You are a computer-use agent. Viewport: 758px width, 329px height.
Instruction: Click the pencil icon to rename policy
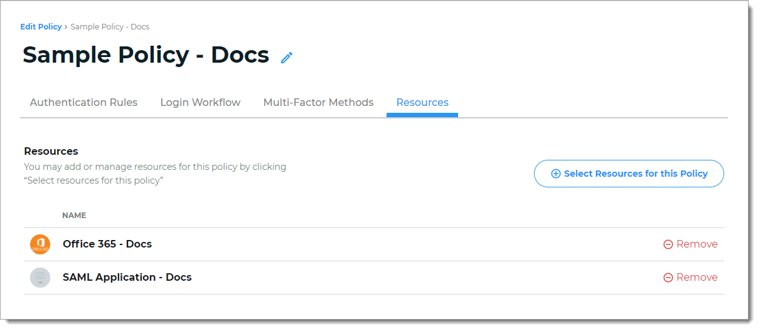(x=287, y=58)
